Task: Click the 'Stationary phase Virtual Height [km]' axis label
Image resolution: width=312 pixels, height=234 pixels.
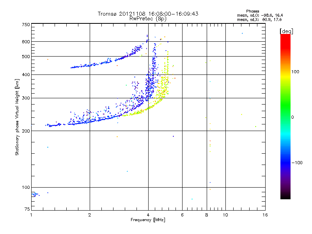Action: pyautogui.click(x=17, y=117)
